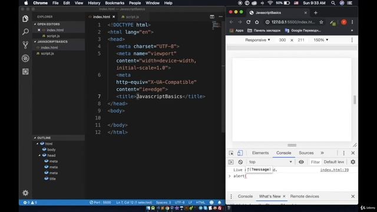The height and width of the screenshot is (212, 377).
Task: Open the Search view in VS Code
Action: point(25,32)
